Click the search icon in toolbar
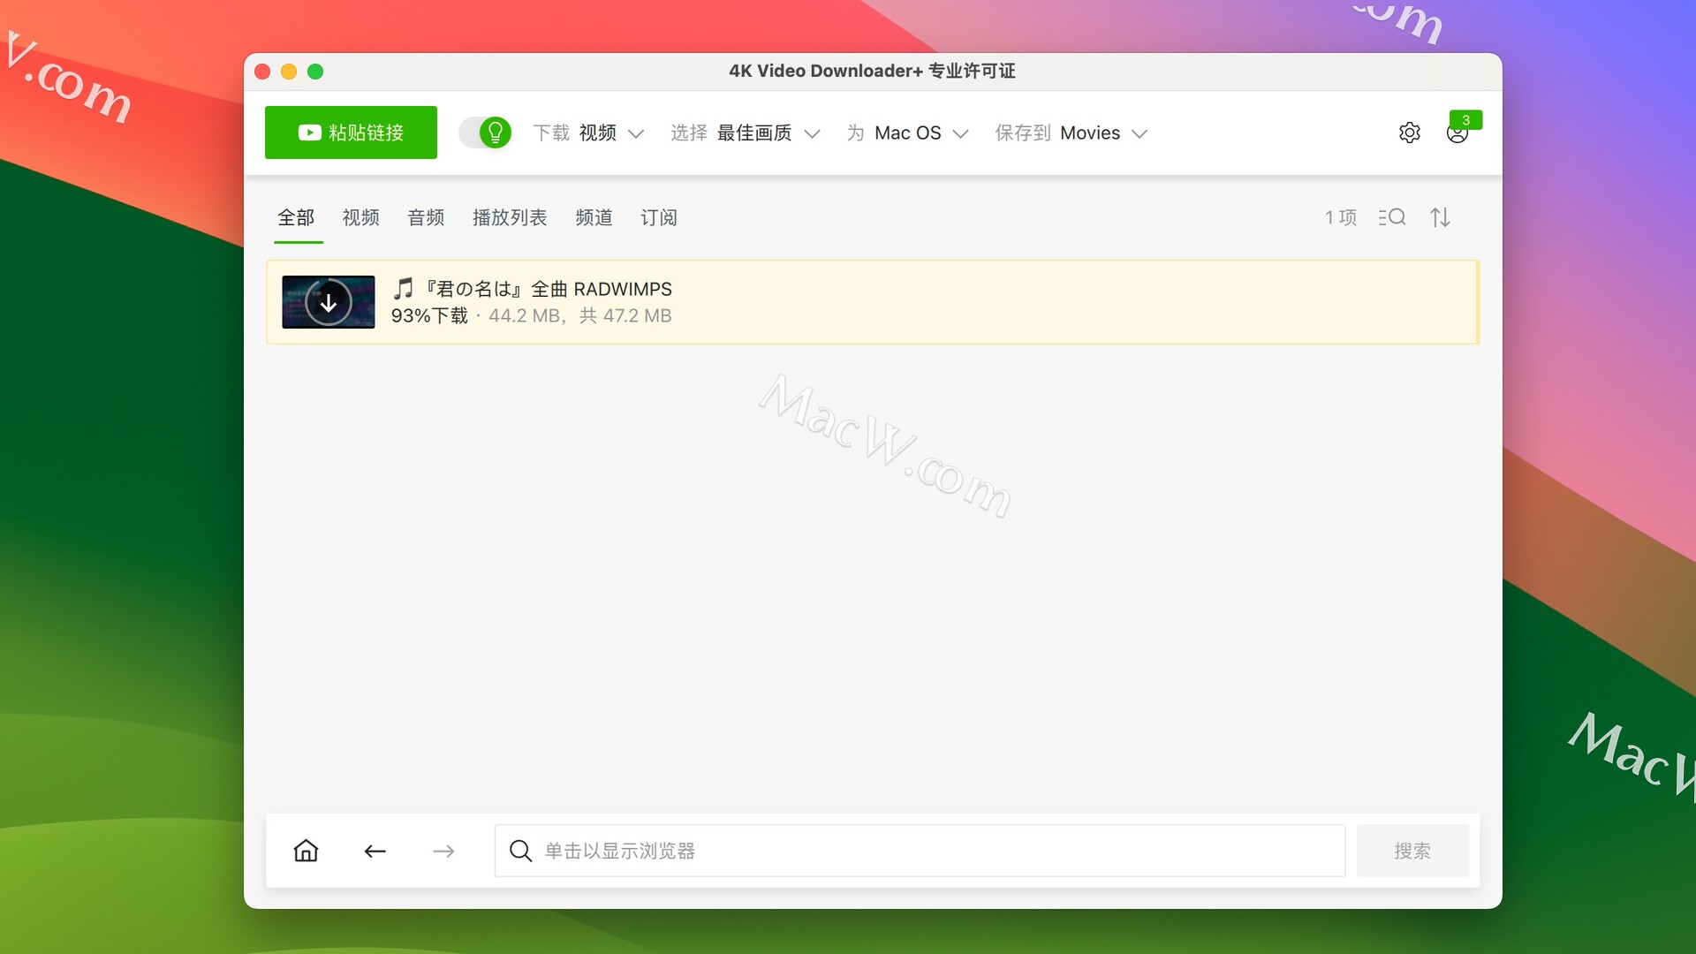The image size is (1696, 954). pos(1394,216)
